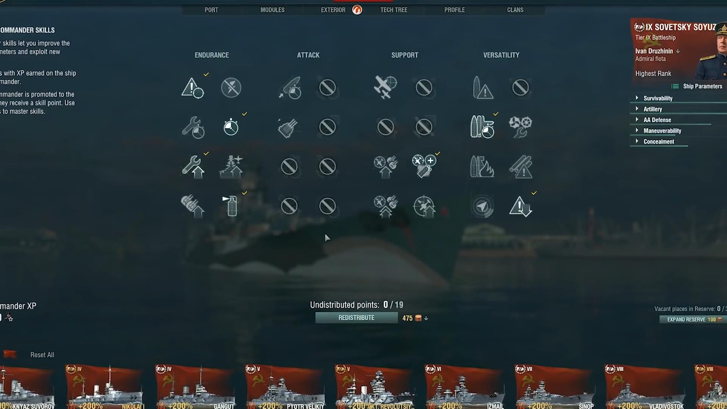Viewport: 727px width, 409px height.
Task: Toggle the wrench-with-up-arrow Endurance skill
Action: [193, 167]
